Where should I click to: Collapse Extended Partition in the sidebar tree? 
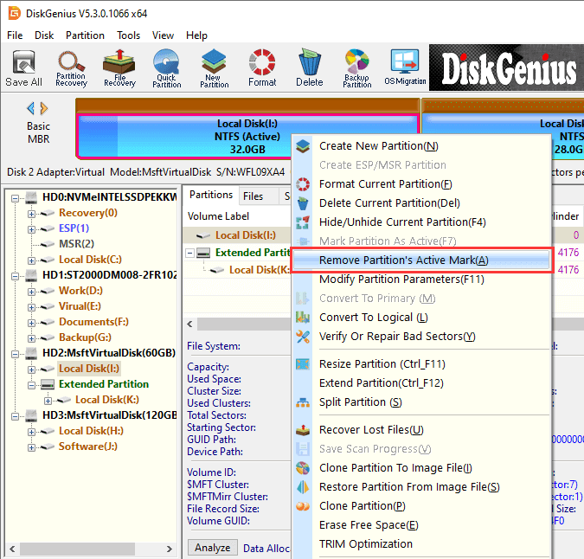pyautogui.click(x=32, y=384)
